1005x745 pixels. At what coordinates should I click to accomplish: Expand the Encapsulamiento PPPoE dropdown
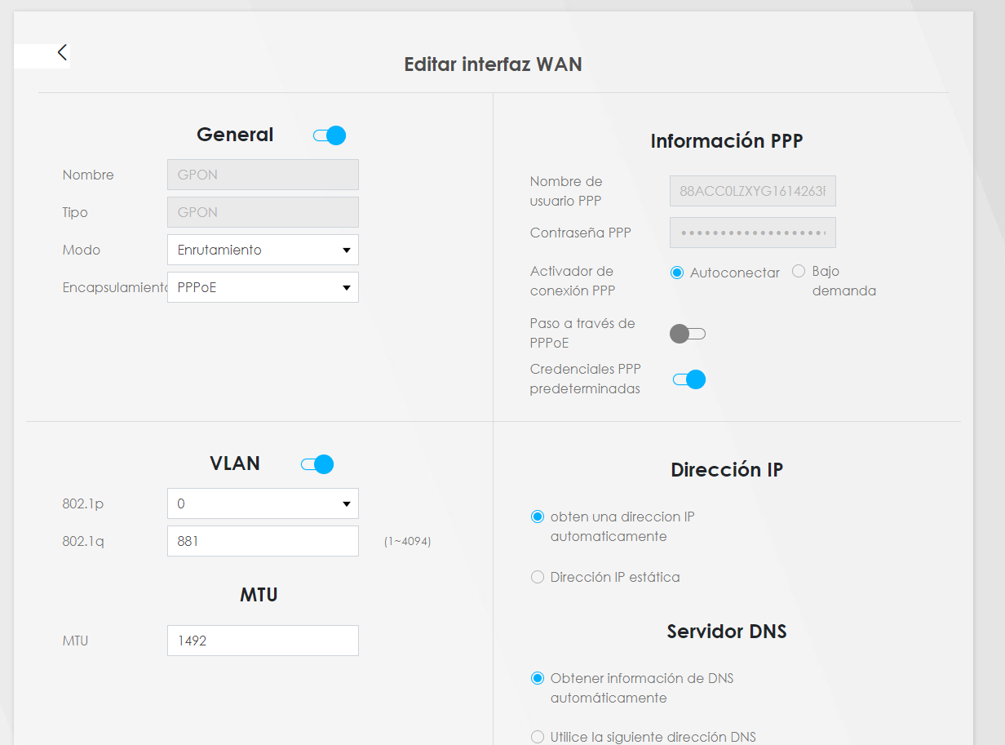(x=263, y=287)
